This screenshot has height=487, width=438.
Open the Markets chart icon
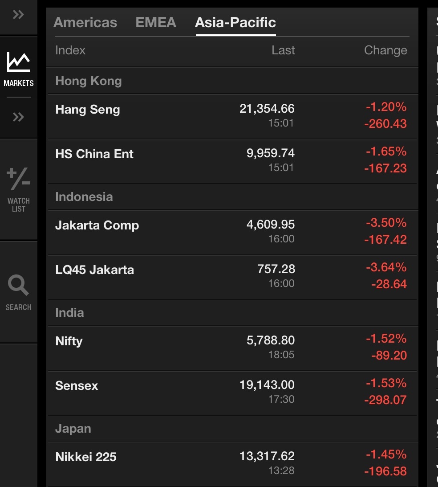coord(18,62)
